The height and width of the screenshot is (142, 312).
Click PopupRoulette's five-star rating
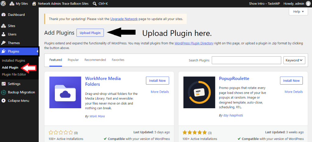pos(195,133)
